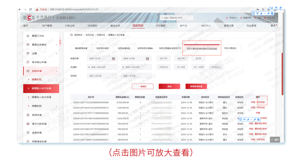The width and height of the screenshot is (302, 164).
Task: Select the 近6个月 date range button
Action: (181, 58)
